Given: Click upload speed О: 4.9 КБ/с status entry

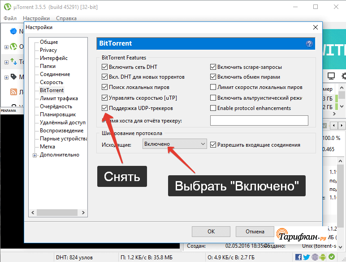Looking at the screenshot, I should tap(231, 258).
